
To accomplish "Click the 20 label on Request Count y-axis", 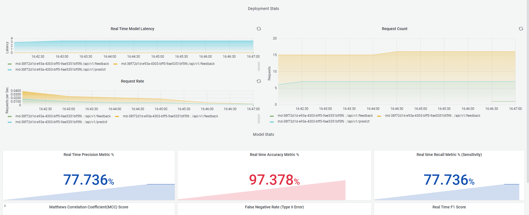I will point(275,38).
